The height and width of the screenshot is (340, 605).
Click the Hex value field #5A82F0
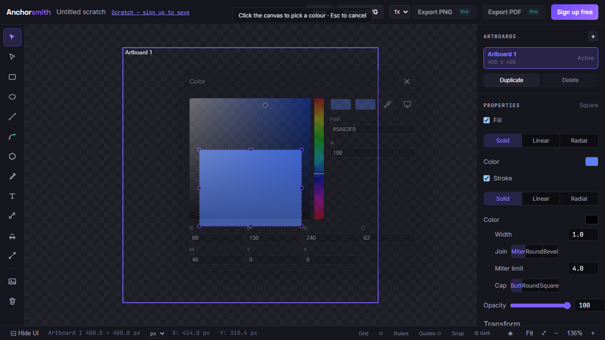click(372, 129)
